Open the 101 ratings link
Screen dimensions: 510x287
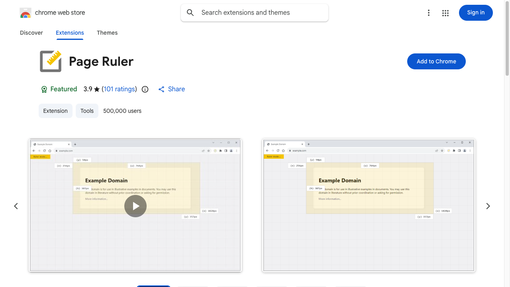point(120,89)
